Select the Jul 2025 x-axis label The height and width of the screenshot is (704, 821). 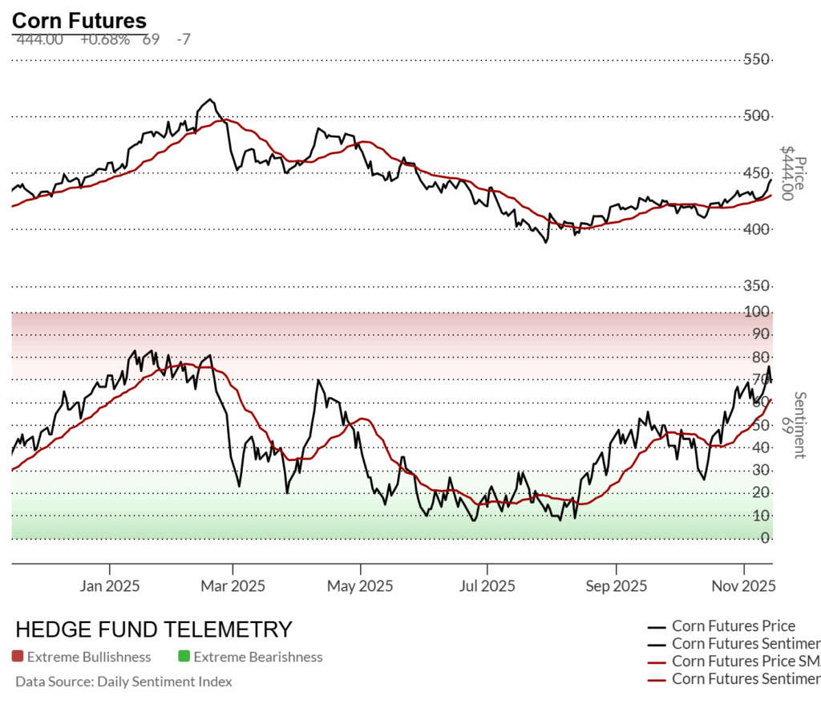486,586
